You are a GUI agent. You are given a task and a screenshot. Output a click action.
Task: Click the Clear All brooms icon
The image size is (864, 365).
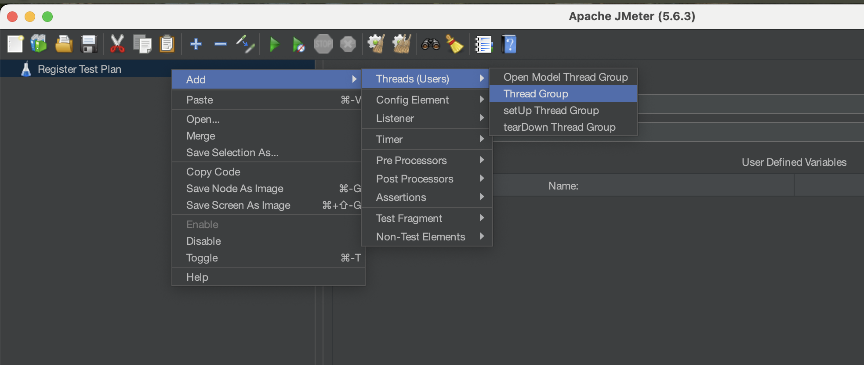coord(401,44)
